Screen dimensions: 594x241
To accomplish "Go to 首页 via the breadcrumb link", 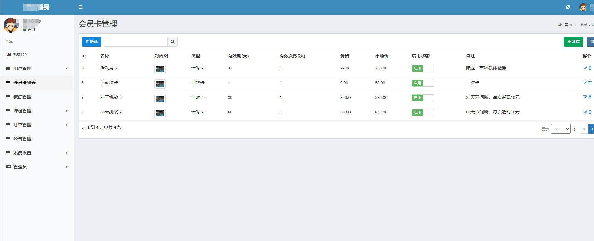I will (x=568, y=25).
